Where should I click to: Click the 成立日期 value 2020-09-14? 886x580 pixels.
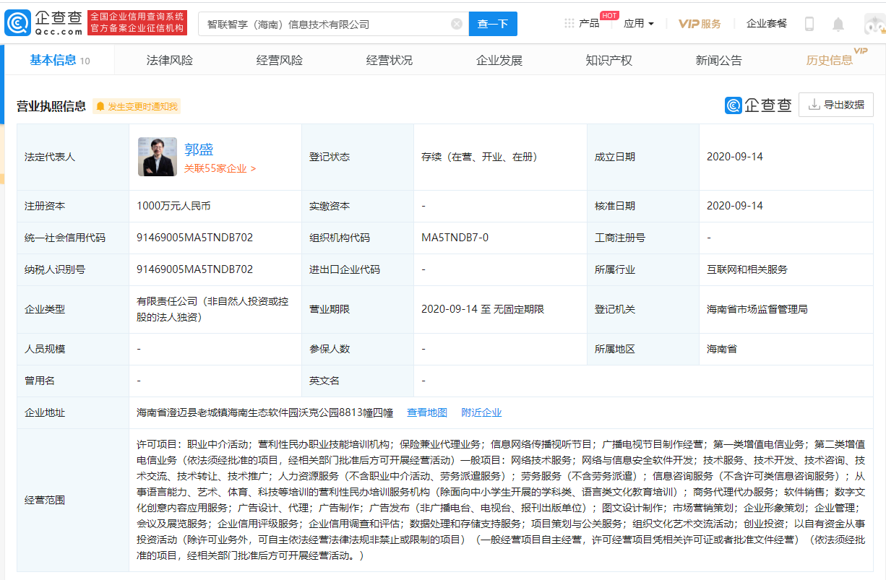tap(735, 157)
